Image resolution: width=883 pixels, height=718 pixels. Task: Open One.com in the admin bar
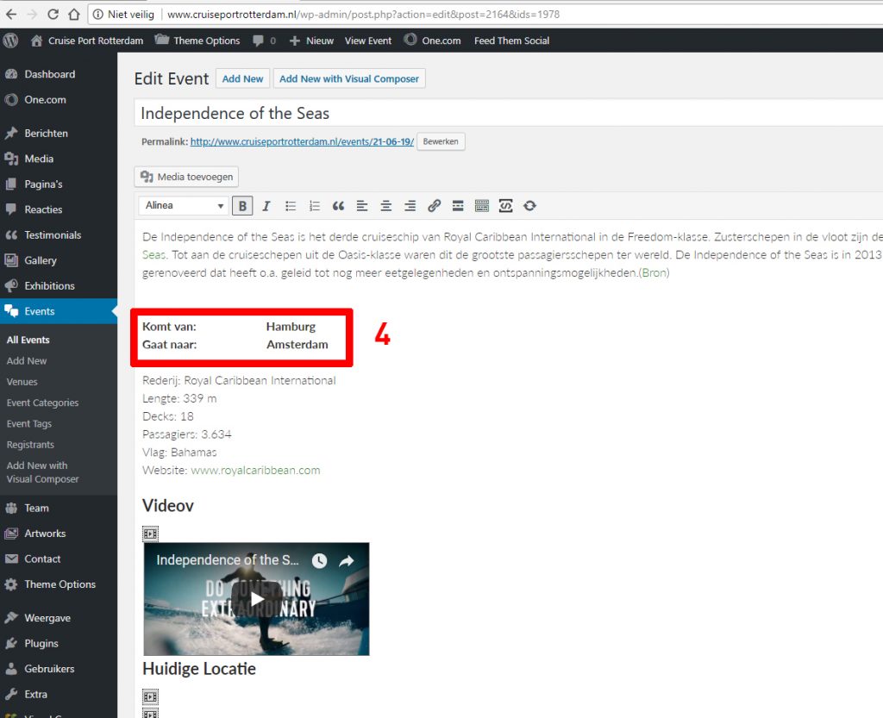tap(432, 41)
